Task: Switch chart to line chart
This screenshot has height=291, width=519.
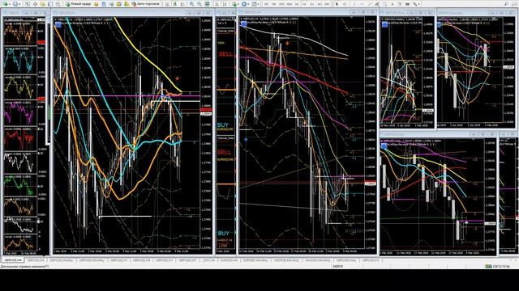Action: (x=182, y=4)
